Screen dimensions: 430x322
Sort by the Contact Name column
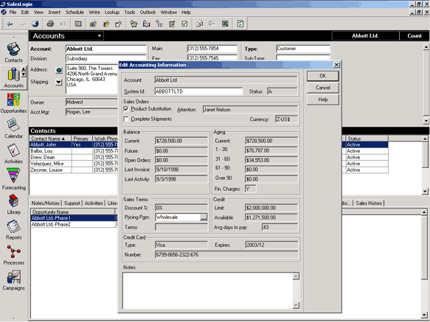coord(50,139)
